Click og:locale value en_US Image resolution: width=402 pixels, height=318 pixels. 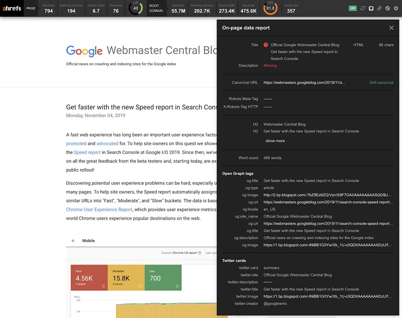coord(269,209)
